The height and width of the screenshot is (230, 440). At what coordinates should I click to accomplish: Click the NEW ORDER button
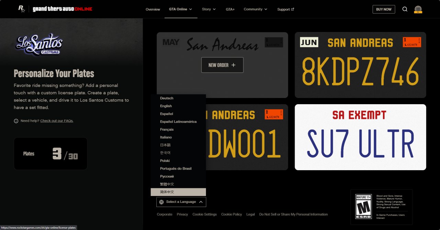[222, 65]
